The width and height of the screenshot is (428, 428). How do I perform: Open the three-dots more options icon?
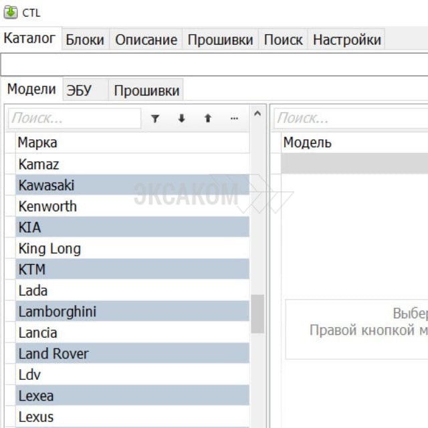(234, 118)
